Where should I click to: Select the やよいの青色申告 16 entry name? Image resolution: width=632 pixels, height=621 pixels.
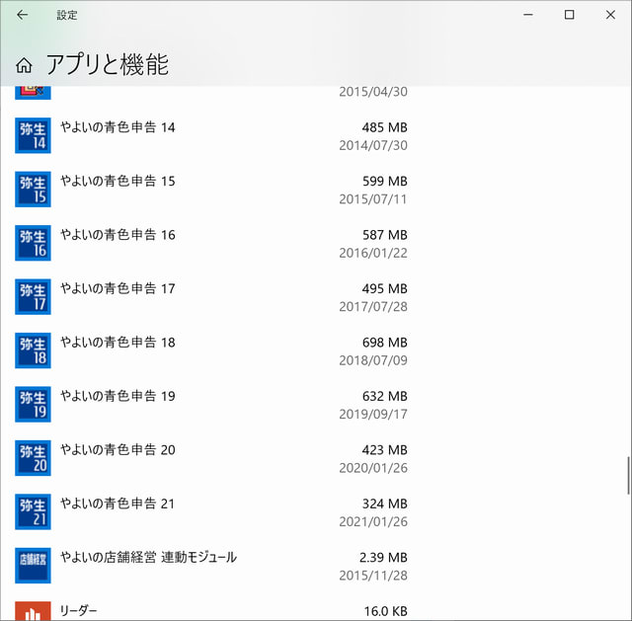click(118, 235)
